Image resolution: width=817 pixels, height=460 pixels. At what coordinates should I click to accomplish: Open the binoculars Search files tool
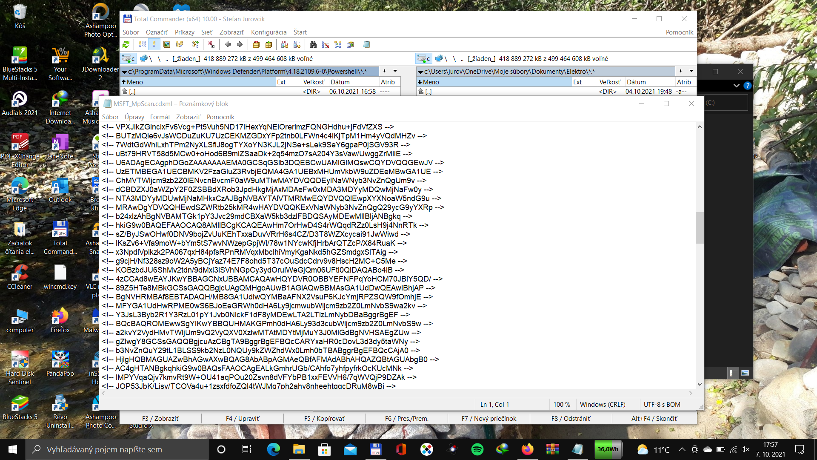313,44
